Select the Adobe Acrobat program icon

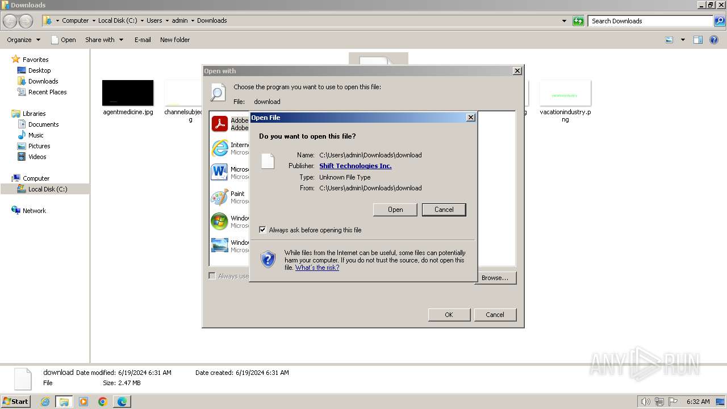(x=219, y=124)
